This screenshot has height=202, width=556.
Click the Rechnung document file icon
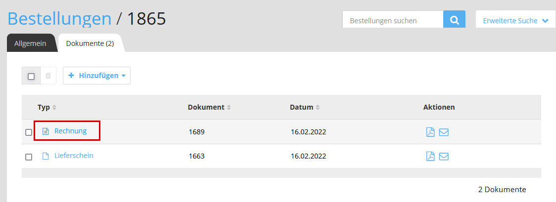click(46, 131)
